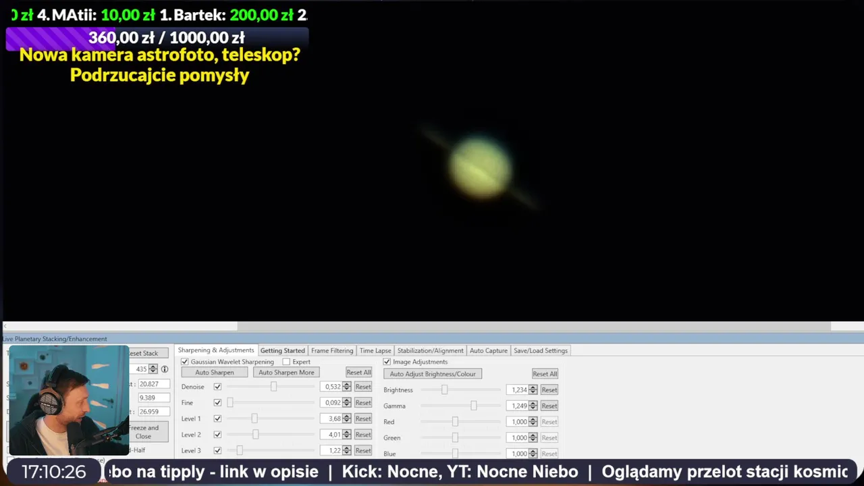Reset the Gamma value
864x486 pixels.
549,406
